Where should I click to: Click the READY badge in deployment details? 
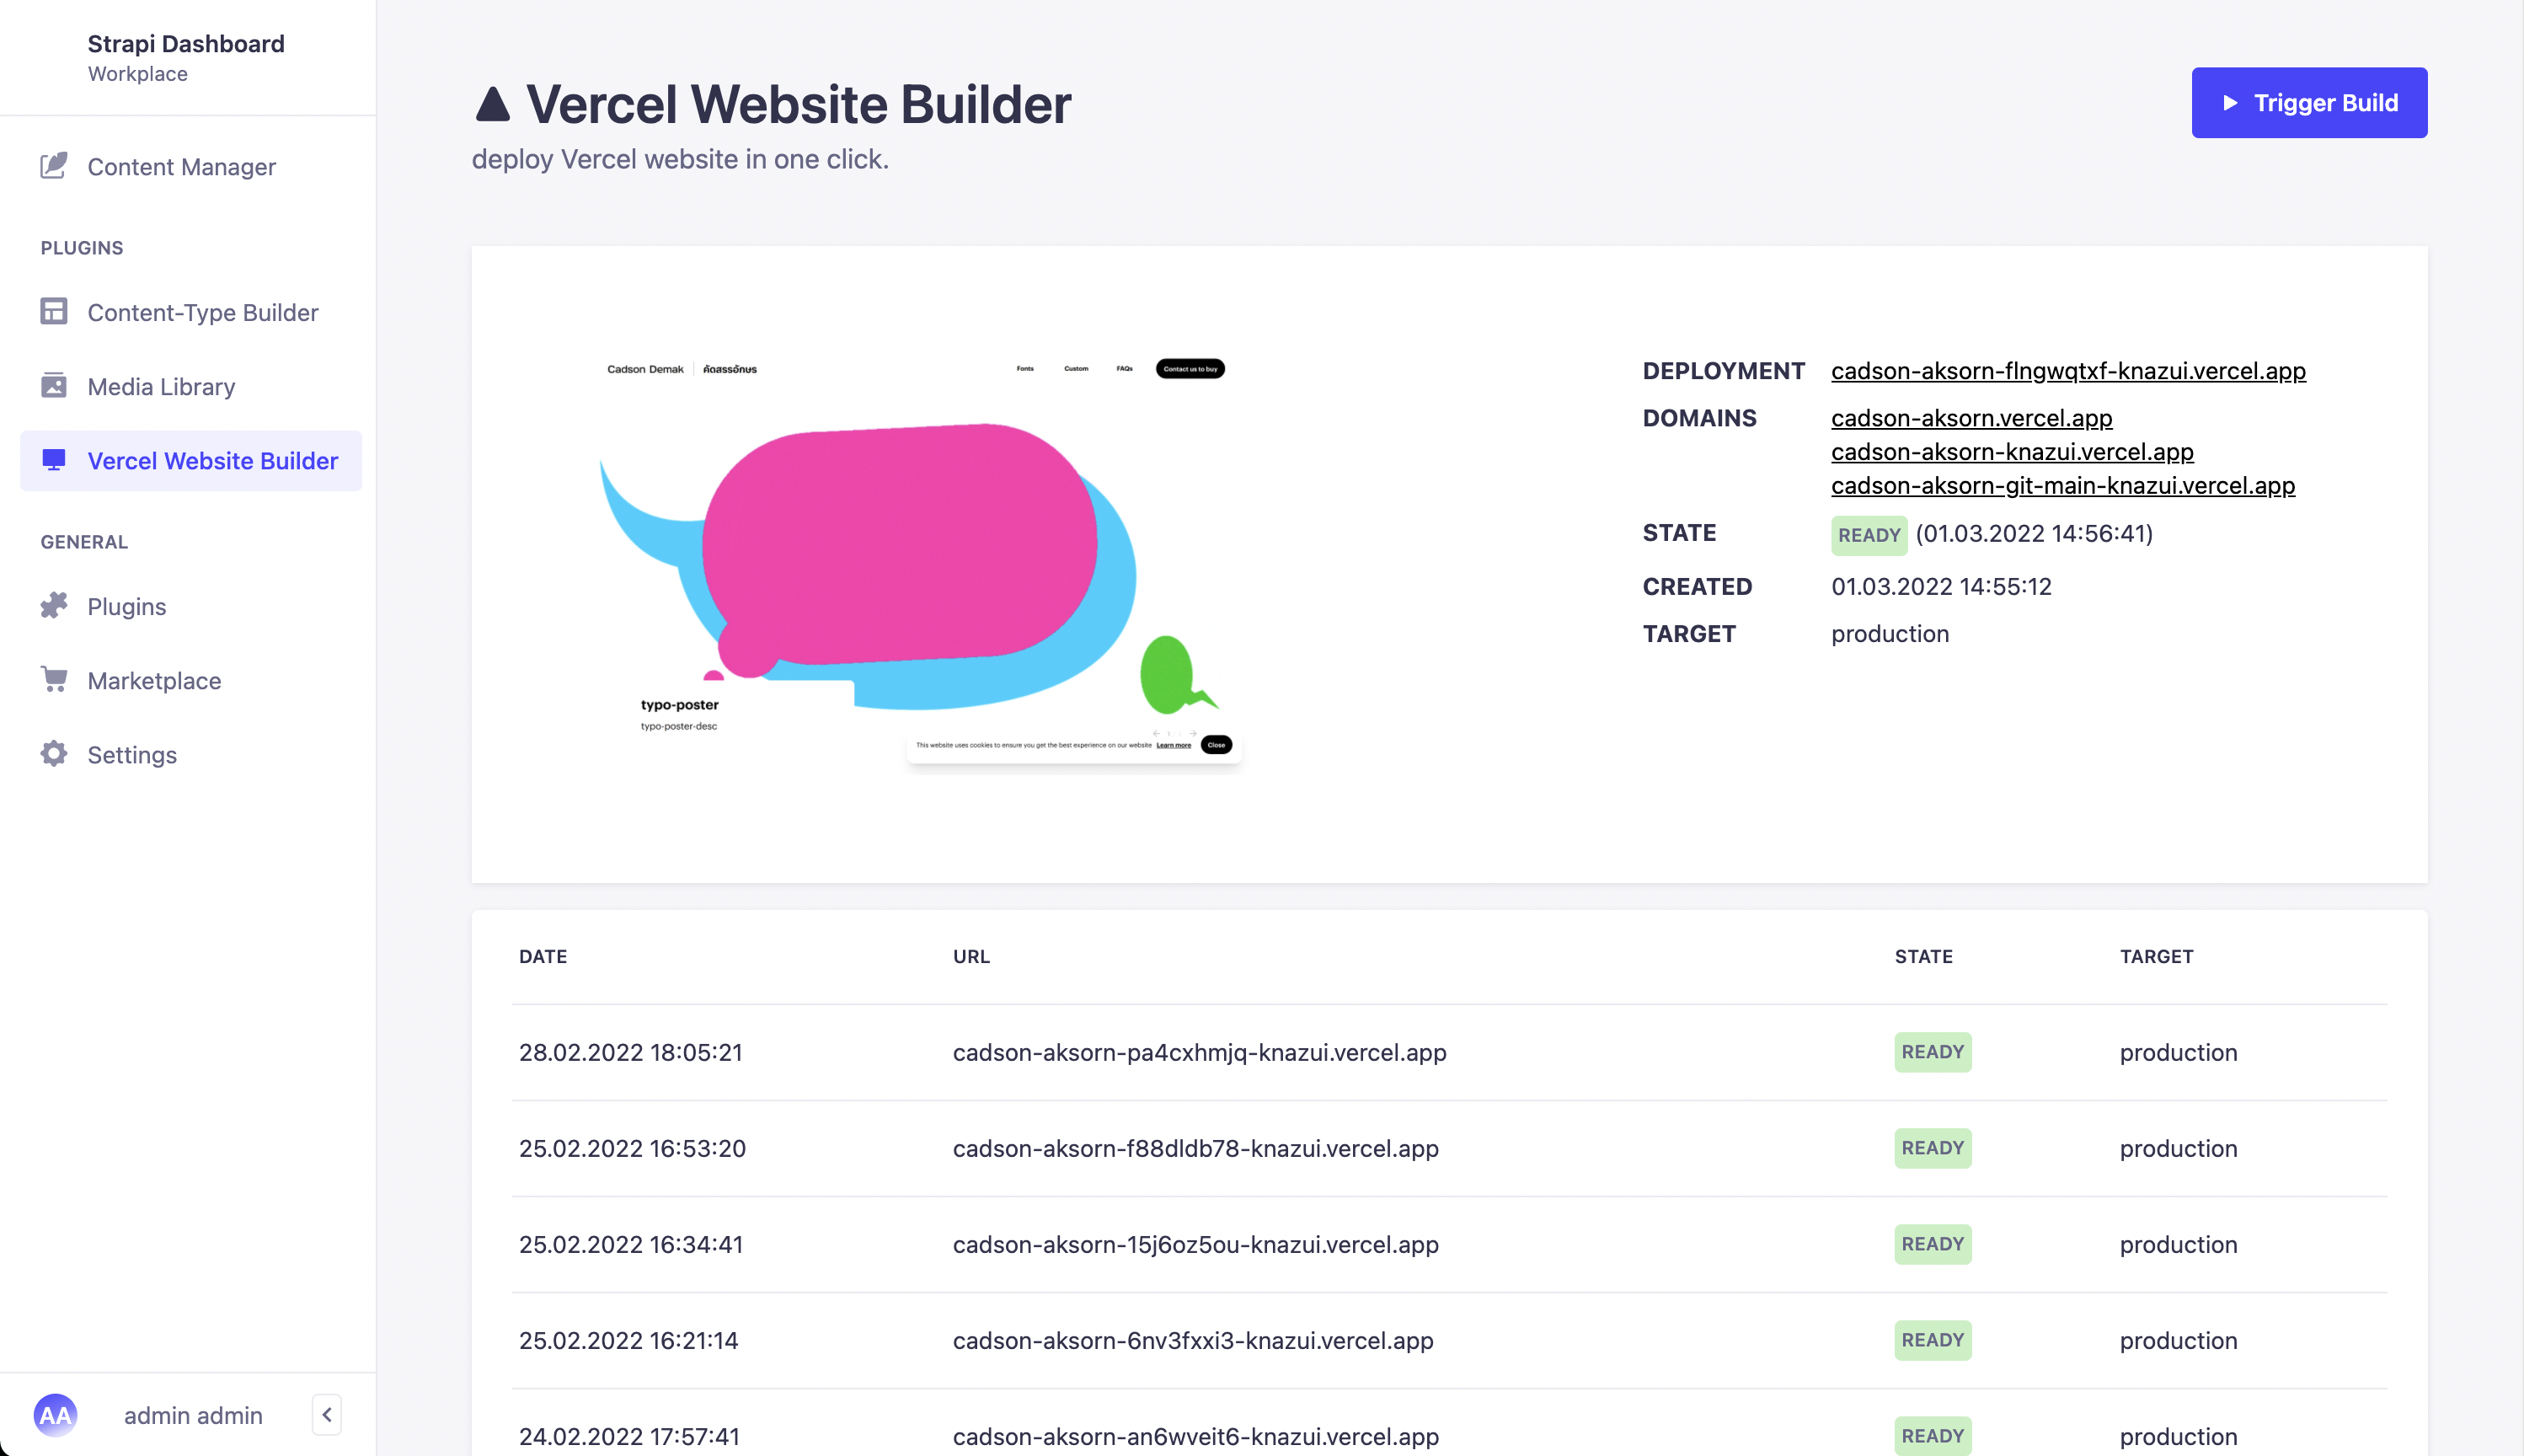point(1869,535)
